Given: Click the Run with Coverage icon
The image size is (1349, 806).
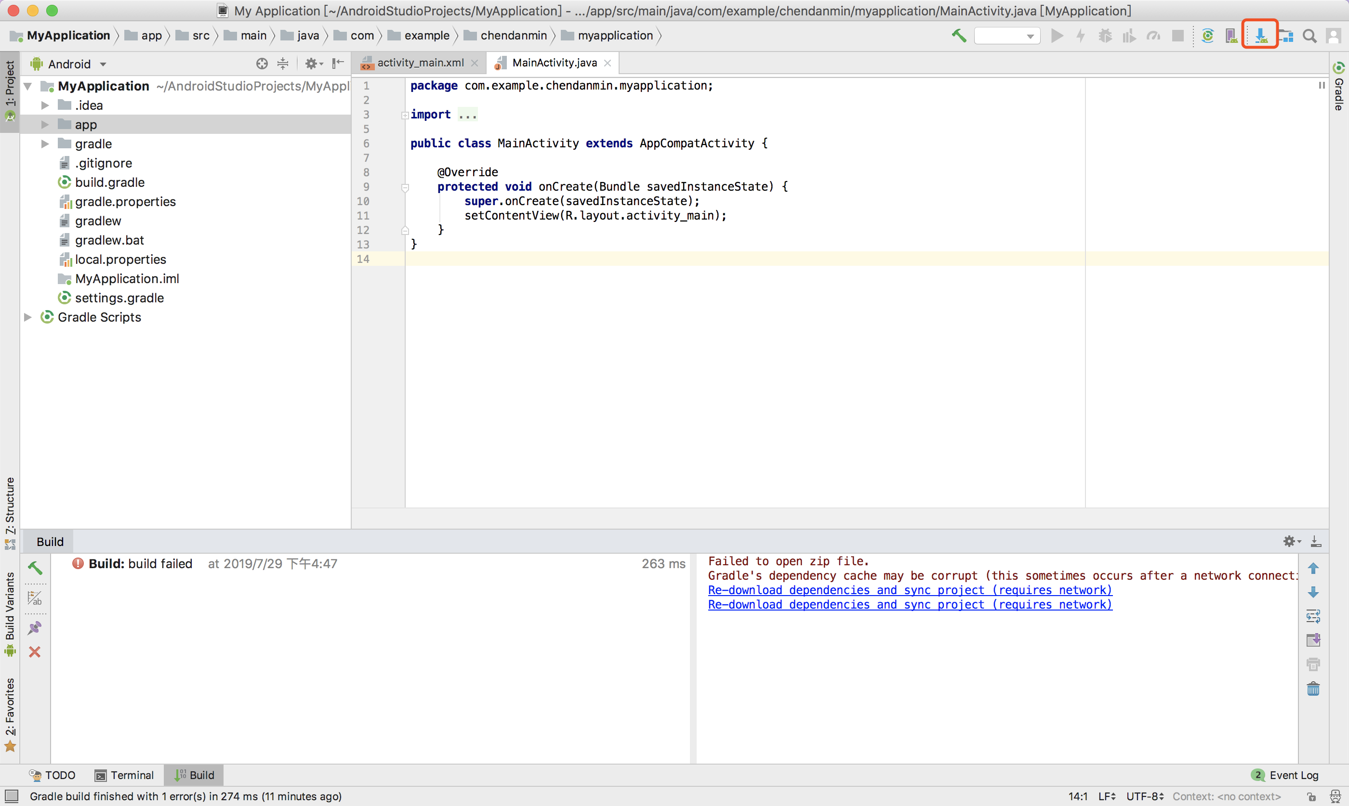Looking at the screenshot, I should 1129,36.
